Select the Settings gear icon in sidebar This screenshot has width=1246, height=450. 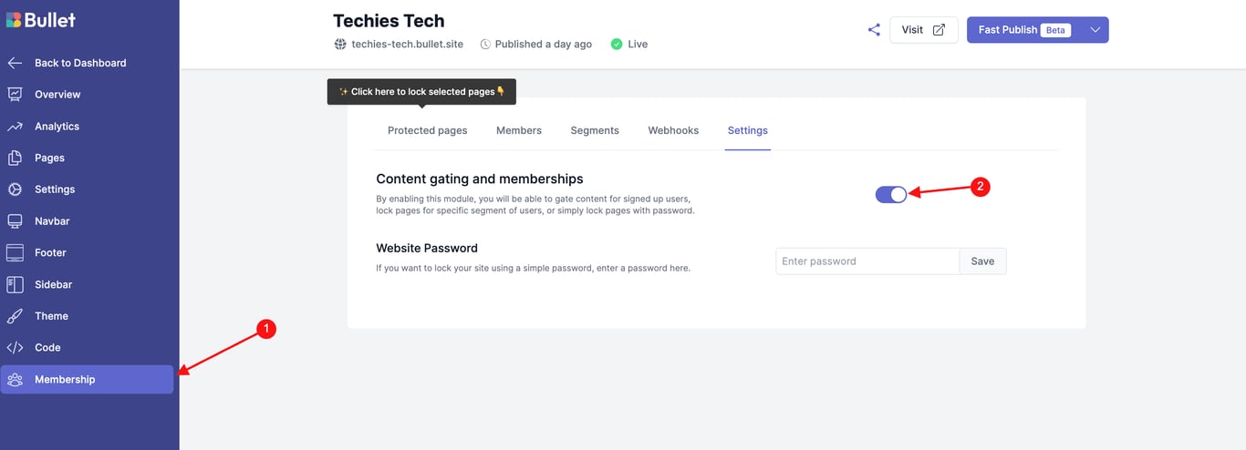click(x=15, y=189)
